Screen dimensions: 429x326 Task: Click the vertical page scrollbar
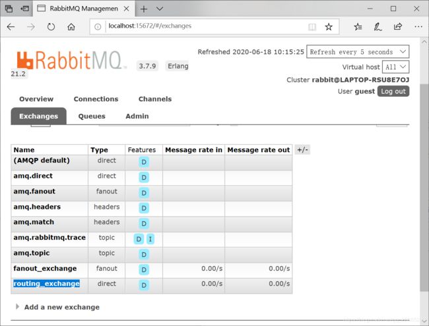[x=424, y=187]
